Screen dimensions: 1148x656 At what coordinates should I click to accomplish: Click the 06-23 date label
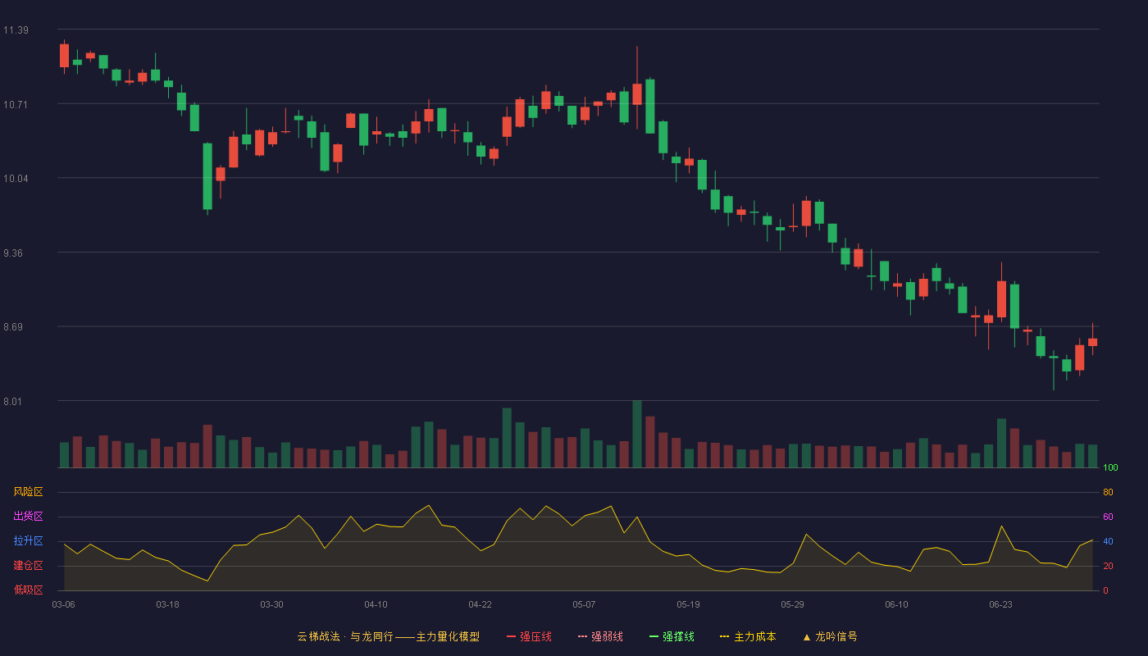click(x=1000, y=604)
